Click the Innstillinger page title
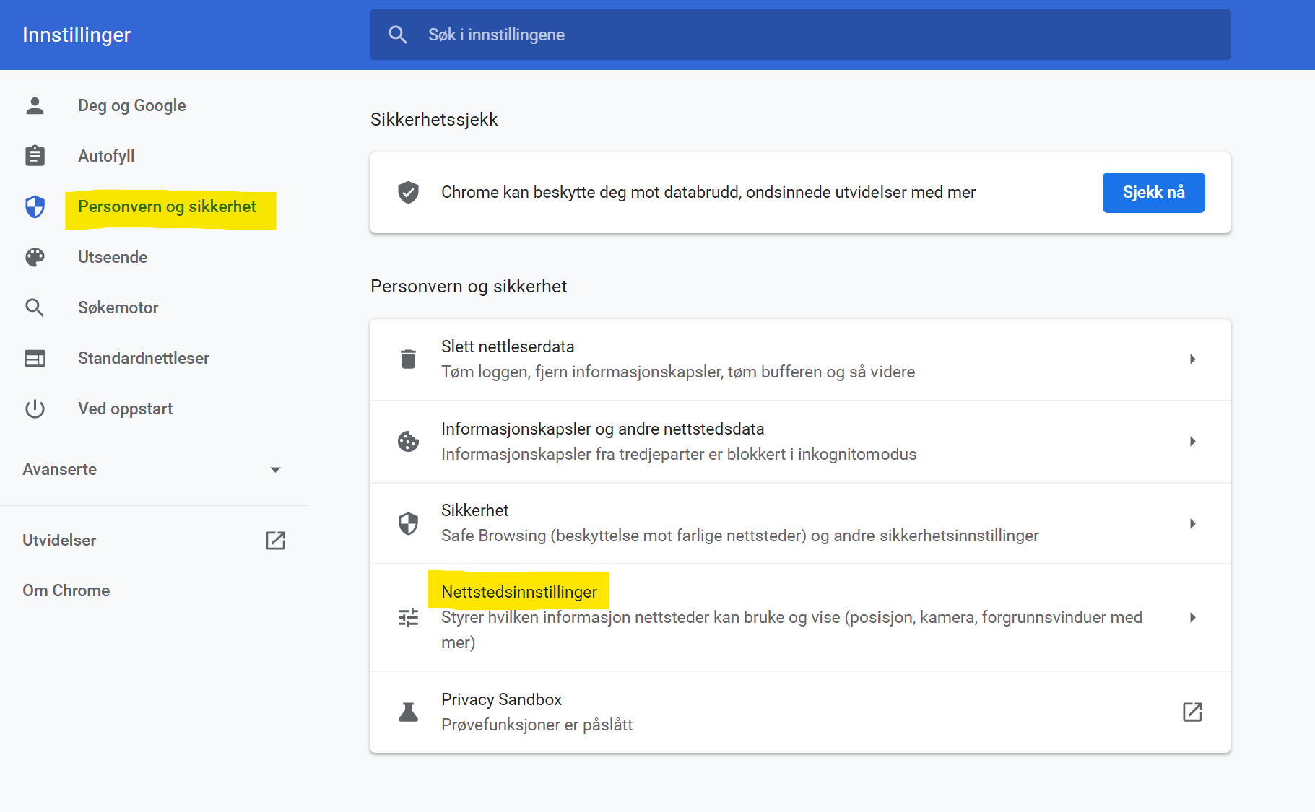This screenshot has height=812, width=1315. (77, 35)
